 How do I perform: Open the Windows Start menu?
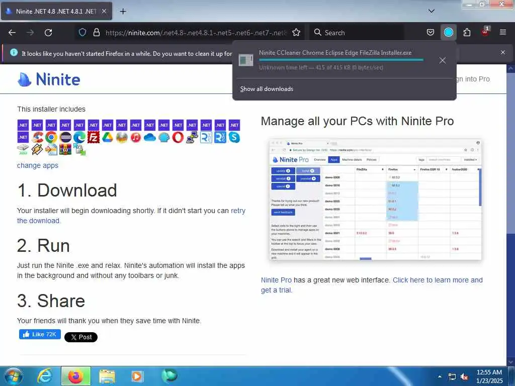pyautogui.click(x=14, y=376)
